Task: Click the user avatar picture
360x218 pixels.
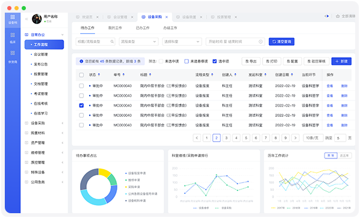Action: [37, 19]
